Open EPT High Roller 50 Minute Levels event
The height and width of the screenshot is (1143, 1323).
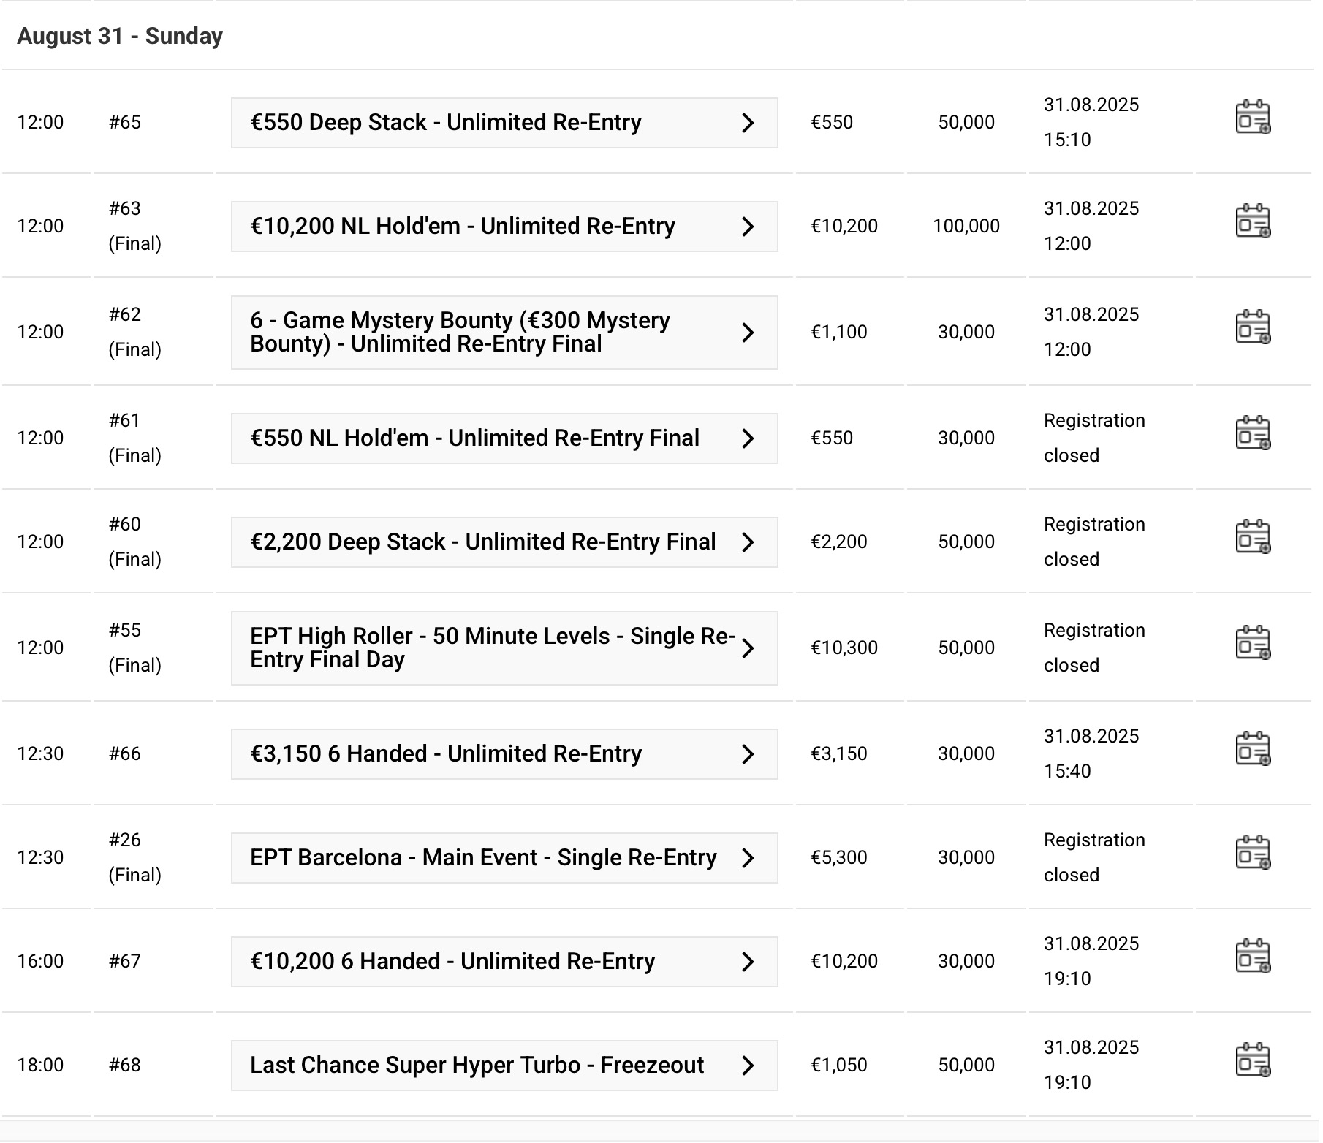click(x=491, y=648)
